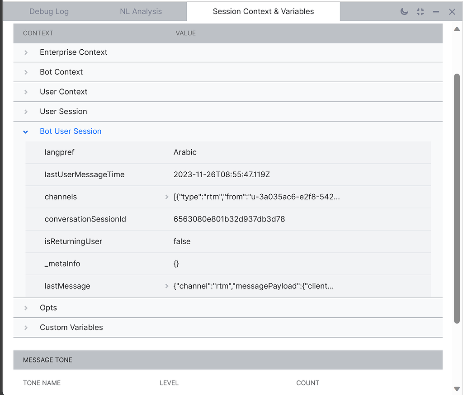
Task: Toggle dark mode with the moon icon
Action: coord(404,12)
